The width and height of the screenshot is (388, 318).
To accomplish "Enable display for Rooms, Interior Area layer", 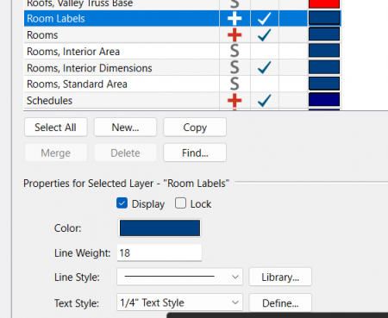I will click(x=265, y=52).
